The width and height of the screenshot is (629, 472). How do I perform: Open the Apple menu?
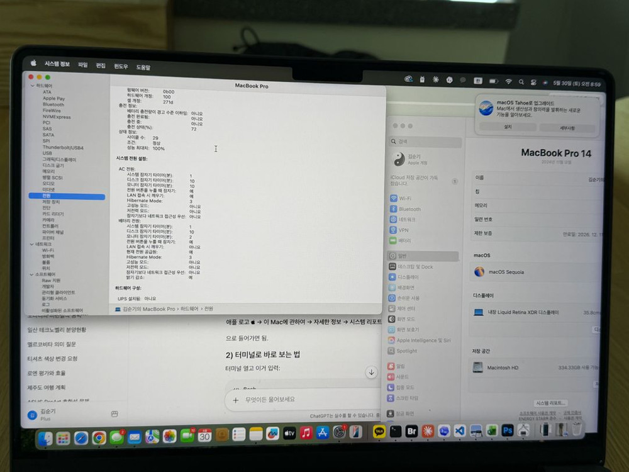[34, 63]
